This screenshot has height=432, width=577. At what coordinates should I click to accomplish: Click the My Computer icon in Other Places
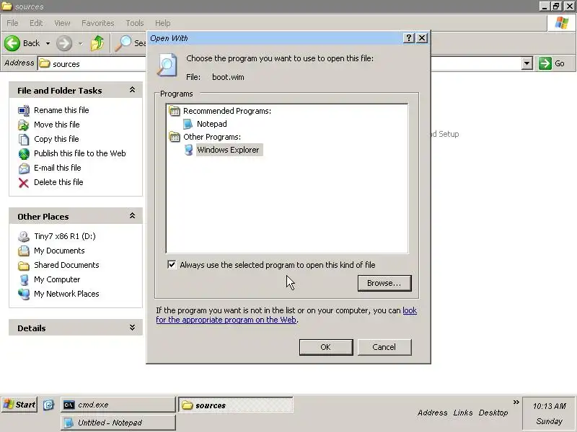[24, 279]
